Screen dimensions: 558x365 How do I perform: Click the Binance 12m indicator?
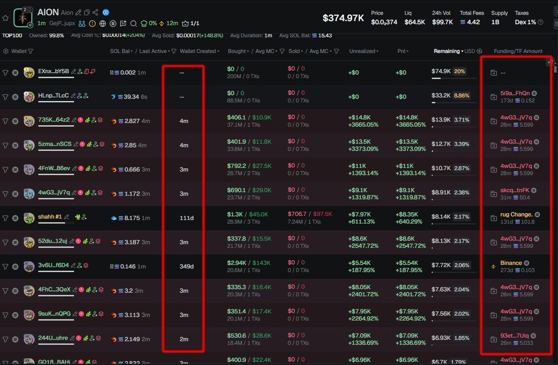pos(169,23)
